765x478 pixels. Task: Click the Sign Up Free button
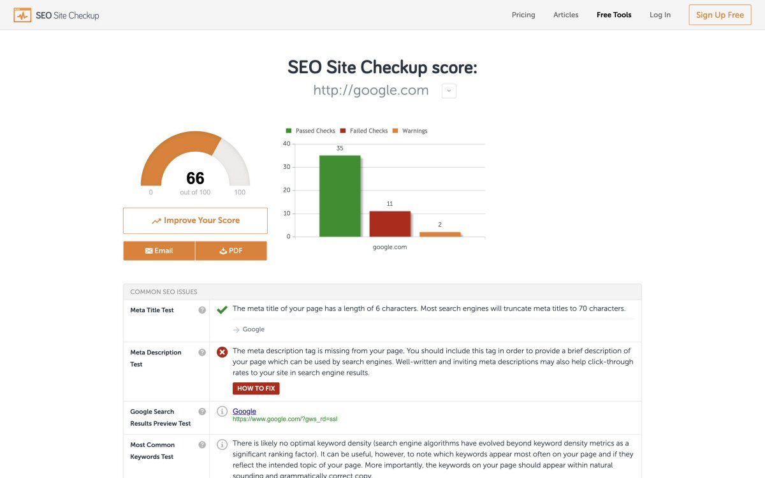tap(720, 15)
